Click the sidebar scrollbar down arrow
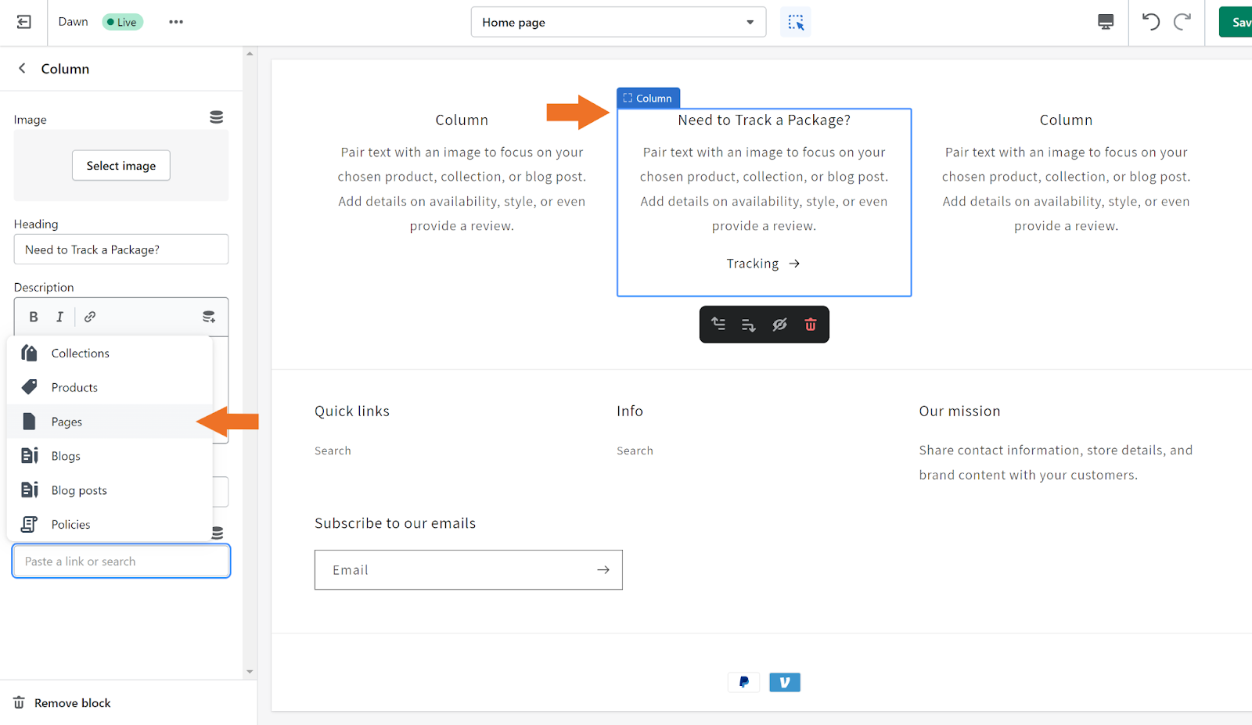Viewport: 1252px width, 725px height. pos(250,672)
